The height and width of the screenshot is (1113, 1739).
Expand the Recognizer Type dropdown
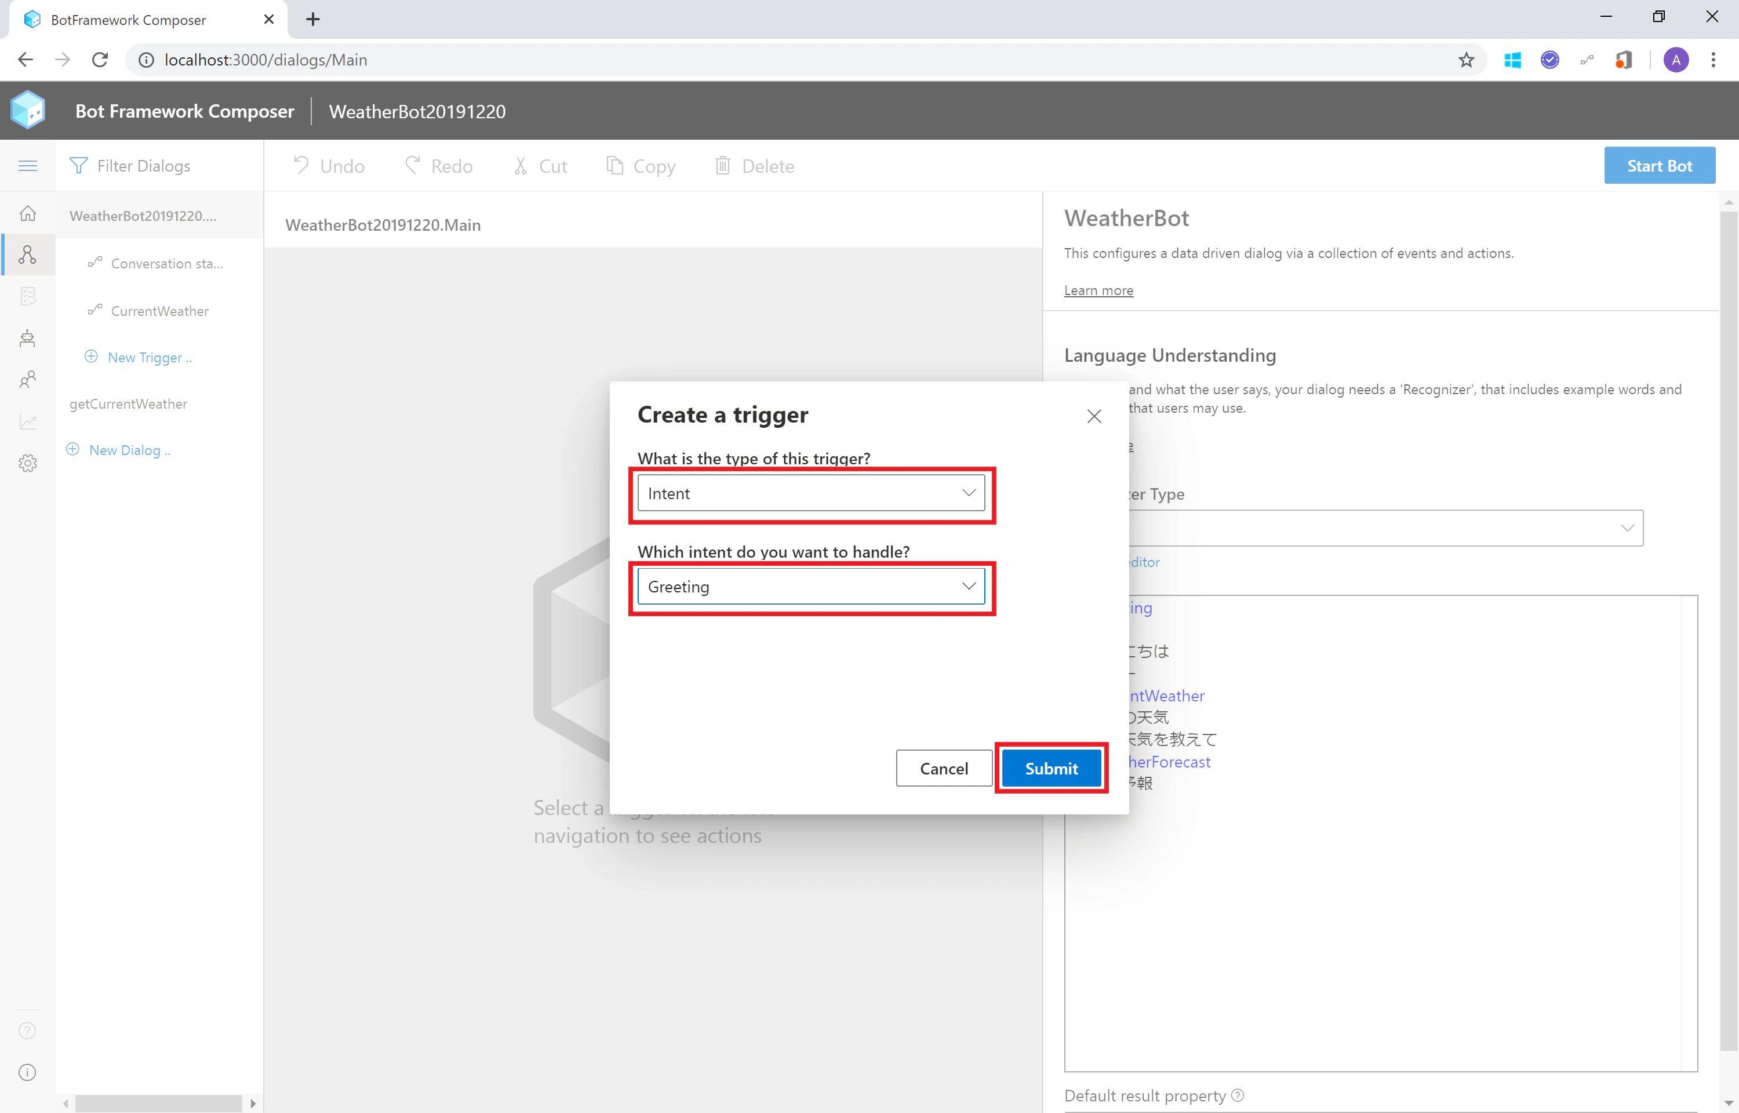[x=1385, y=528]
